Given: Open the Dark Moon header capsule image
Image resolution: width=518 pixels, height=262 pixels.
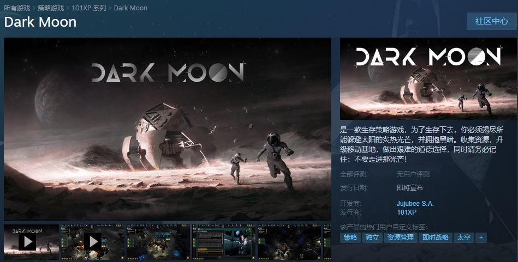Looking at the screenshot, I should (428, 79).
